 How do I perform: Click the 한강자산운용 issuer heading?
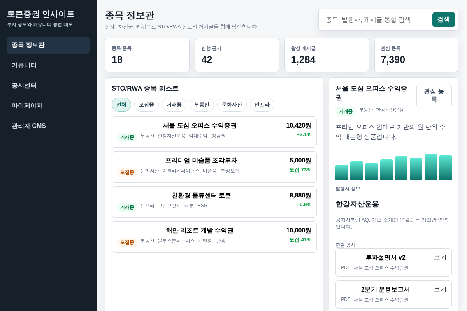357,204
